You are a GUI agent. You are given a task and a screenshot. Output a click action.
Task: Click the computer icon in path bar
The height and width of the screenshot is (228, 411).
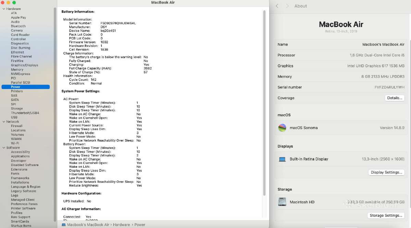[64, 225]
